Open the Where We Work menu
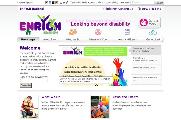The image size is (181, 120). tap(98, 39)
